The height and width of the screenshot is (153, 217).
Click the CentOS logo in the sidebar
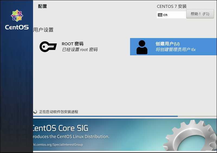coord(17,16)
